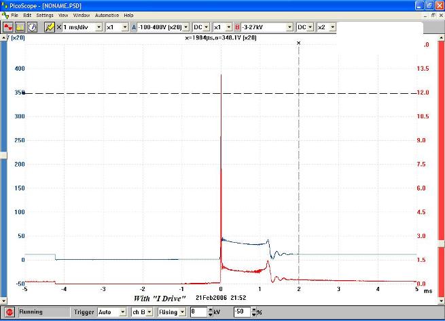
Task: Click the trigger threshold kV input field
Action: tap(197, 312)
